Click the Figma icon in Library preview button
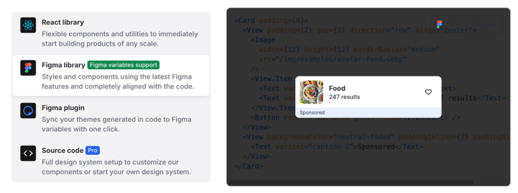 (x=439, y=24)
